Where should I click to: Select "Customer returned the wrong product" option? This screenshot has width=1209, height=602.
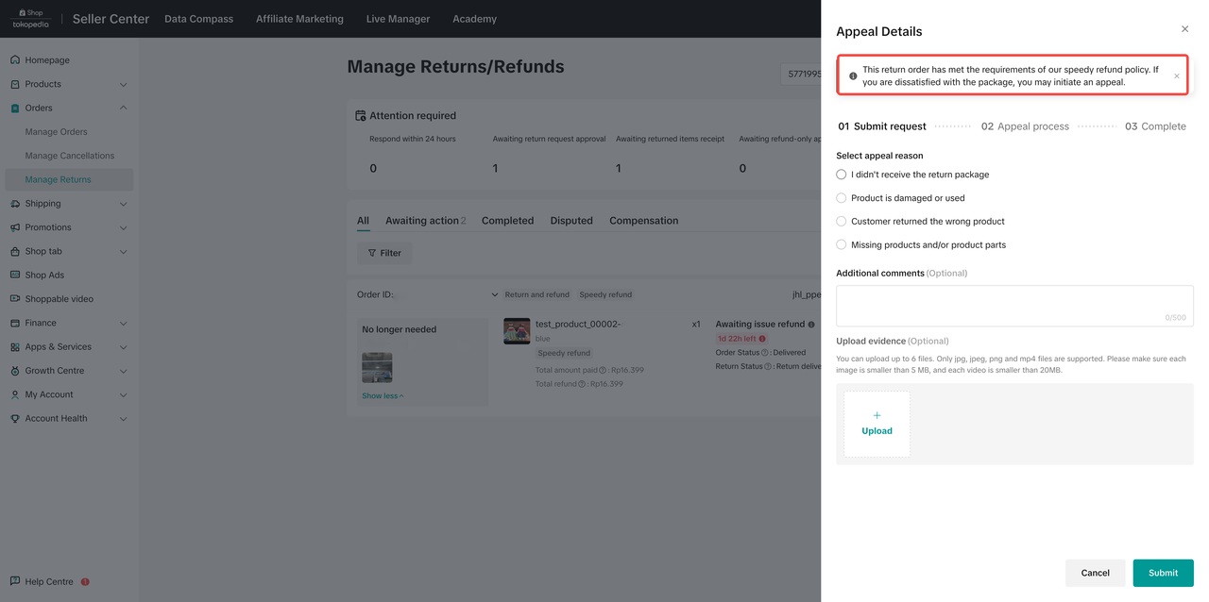point(842,222)
